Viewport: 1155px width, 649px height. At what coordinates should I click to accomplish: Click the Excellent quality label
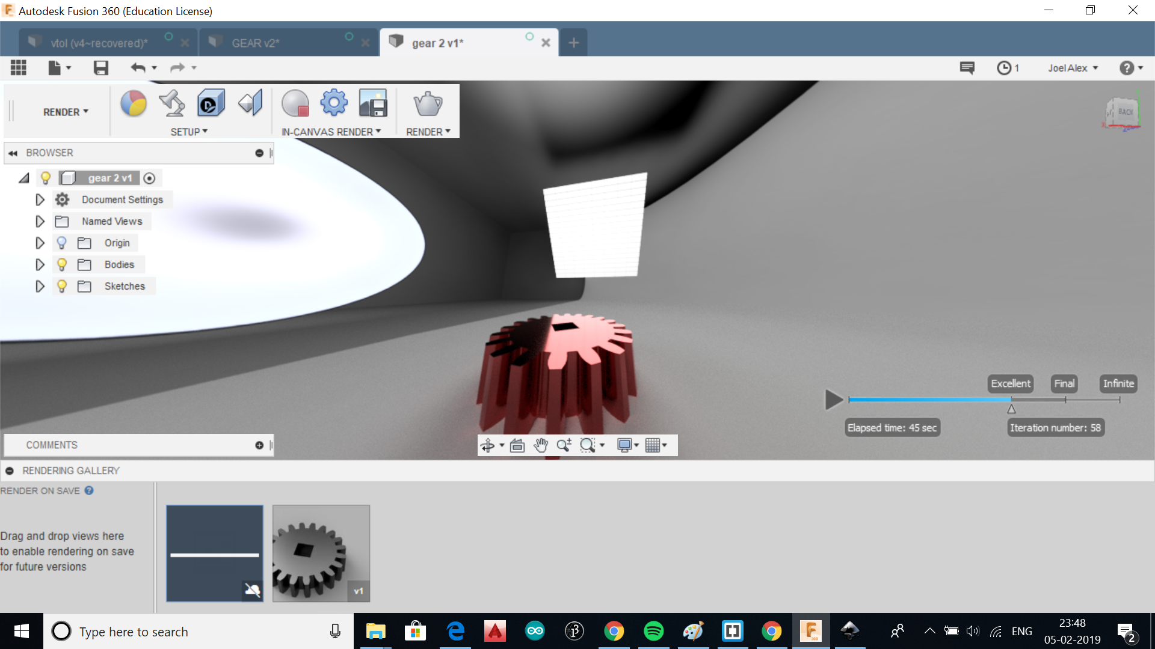pyautogui.click(x=1011, y=383)
